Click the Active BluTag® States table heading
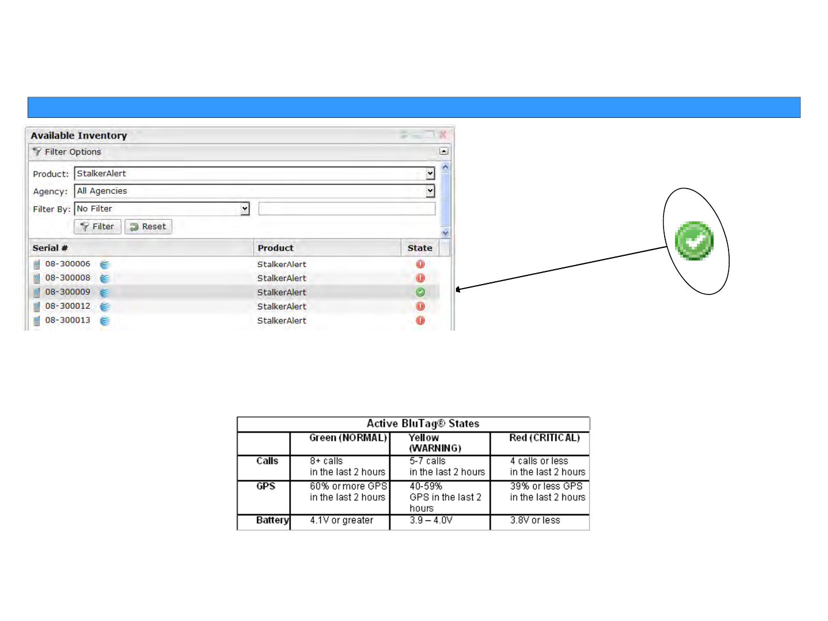This screenshot has height=621, width=828. coord(423,424)
